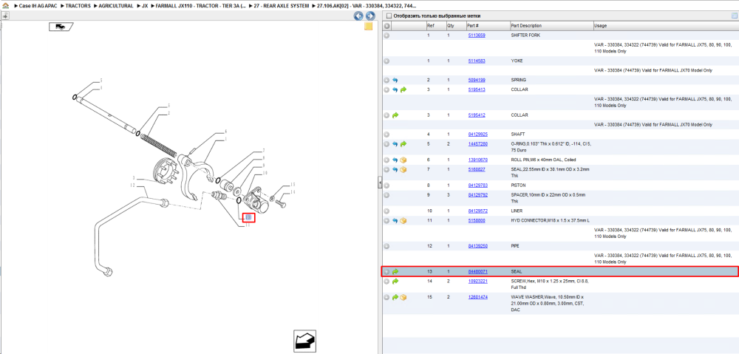
Task: Open breadcrumb FARMALL JX110 - TRACTOR
Action: (x=201, y=6)
